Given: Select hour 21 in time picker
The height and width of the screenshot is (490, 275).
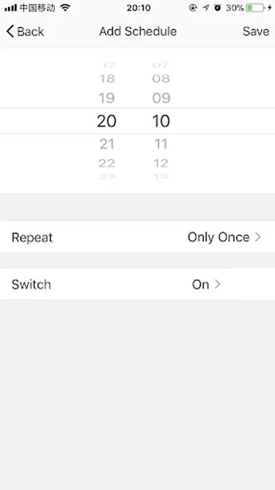Looking at the screenshot, I should (x=107, y=144).
